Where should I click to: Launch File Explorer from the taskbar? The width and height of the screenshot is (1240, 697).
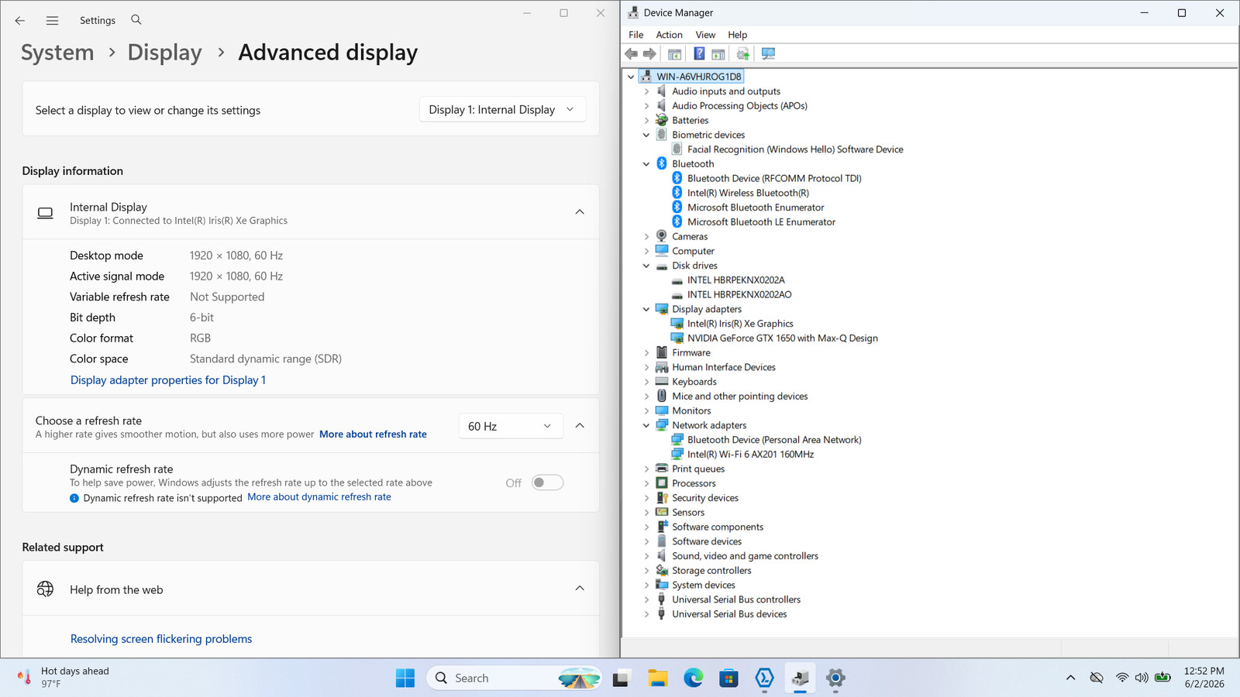tap(658, 678)
